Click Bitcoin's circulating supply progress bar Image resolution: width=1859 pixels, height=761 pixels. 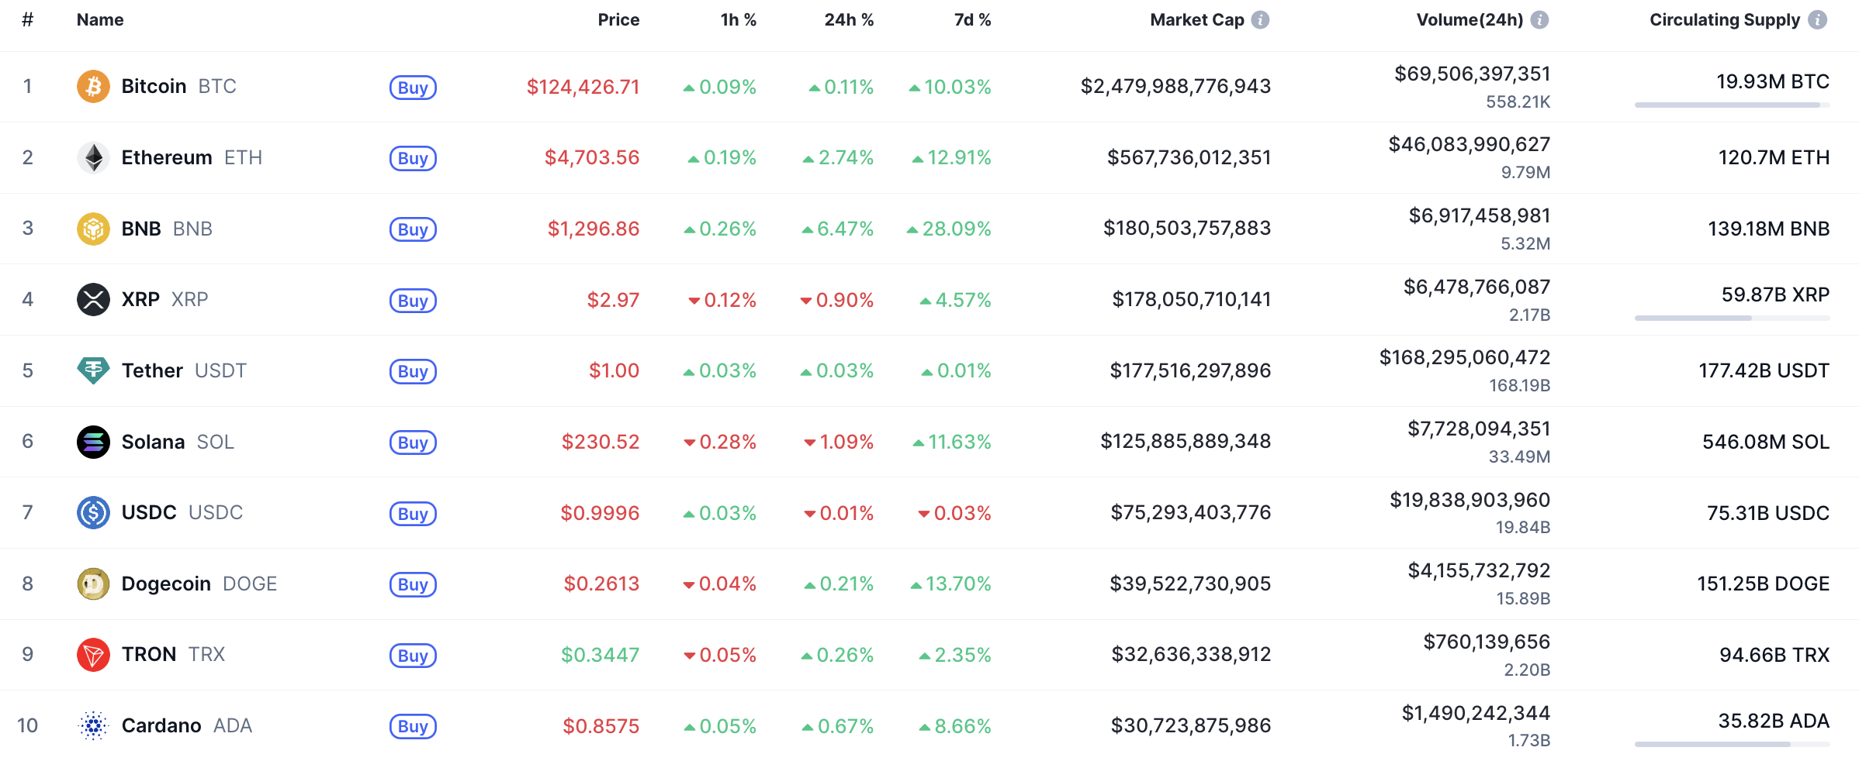click(x=1732, y=105)
